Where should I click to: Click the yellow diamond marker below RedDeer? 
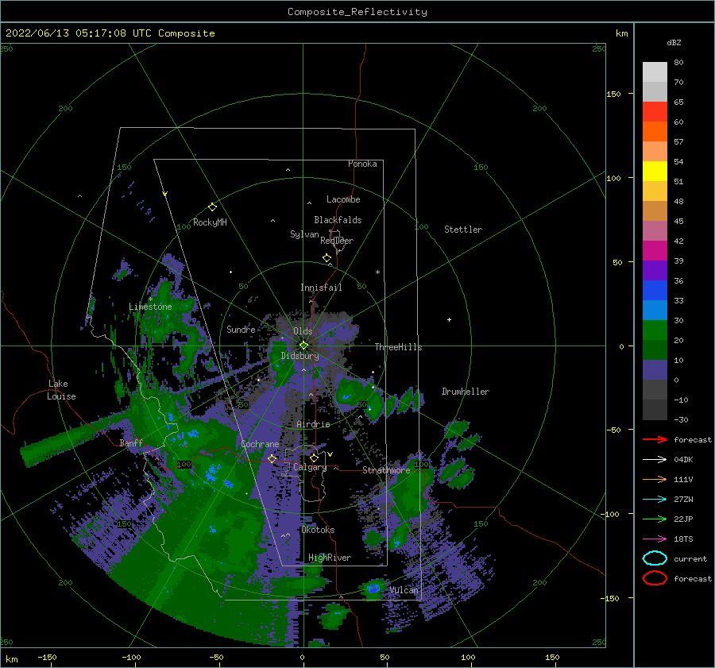[x=327, y=258]
